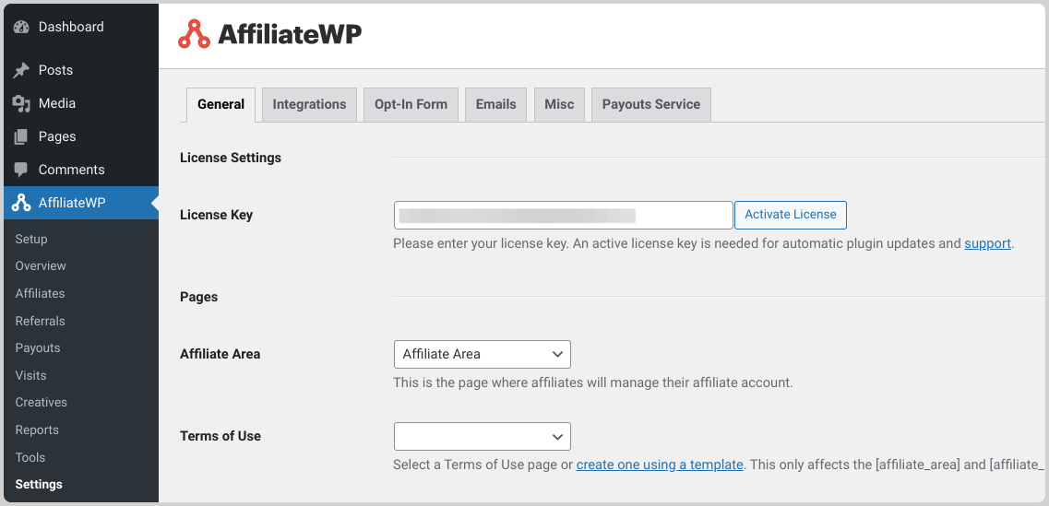
Task: Open the Setup submenu item
Action: (x=31, y=239)
